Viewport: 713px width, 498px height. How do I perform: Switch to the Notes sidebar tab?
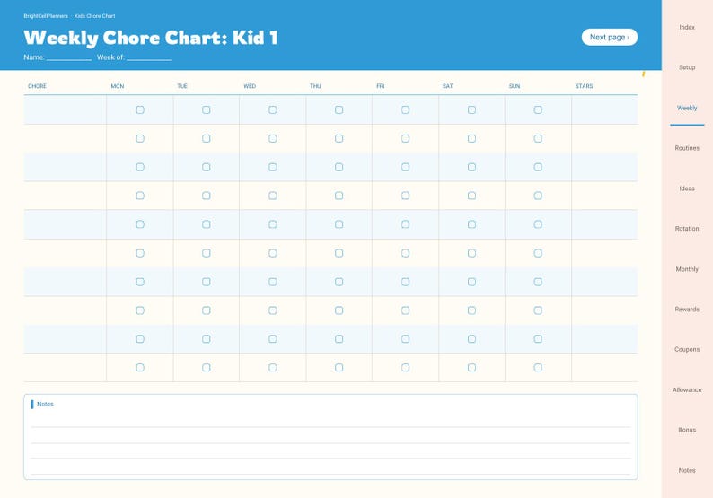[x=687, y=470]
